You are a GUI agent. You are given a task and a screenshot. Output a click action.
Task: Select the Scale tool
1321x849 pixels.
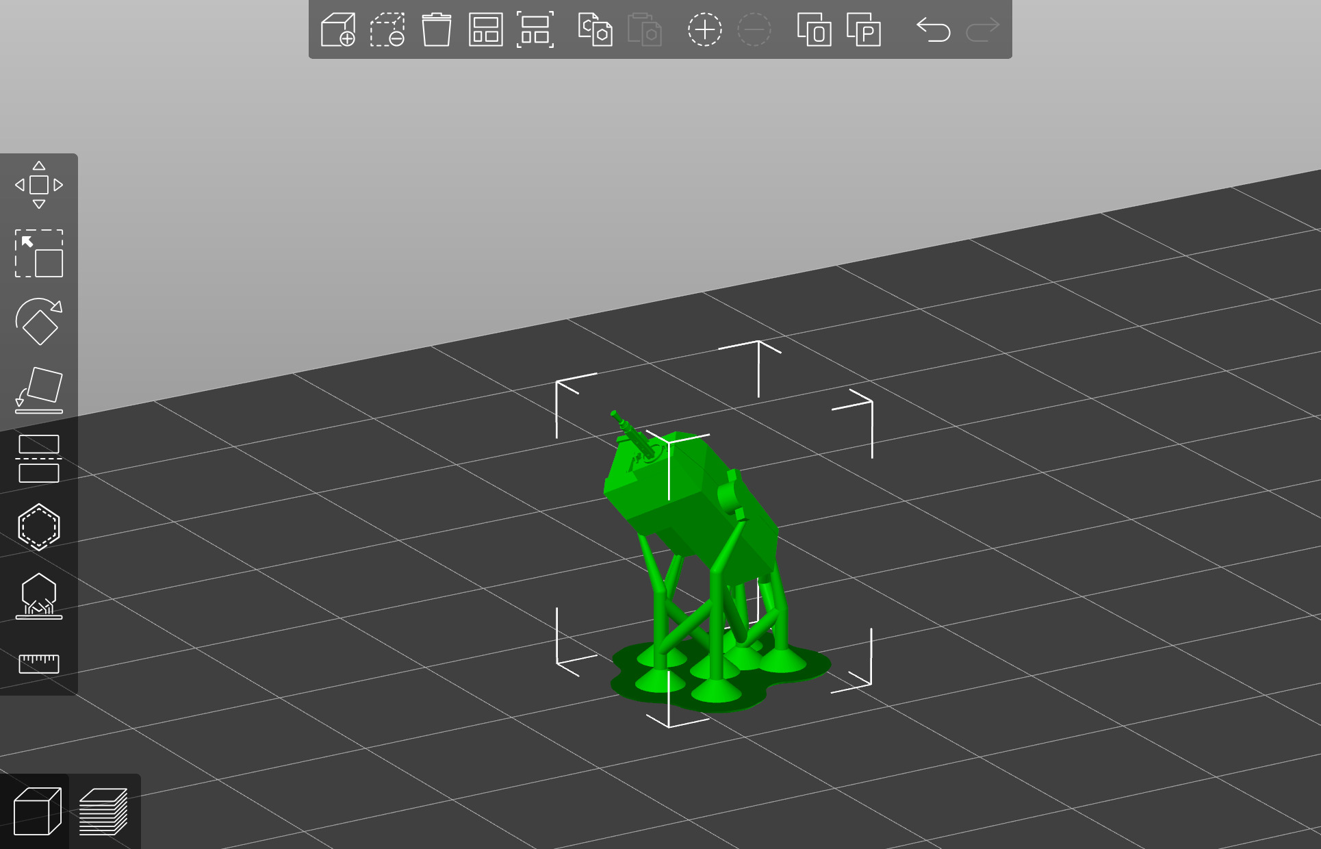click(39, 253)
